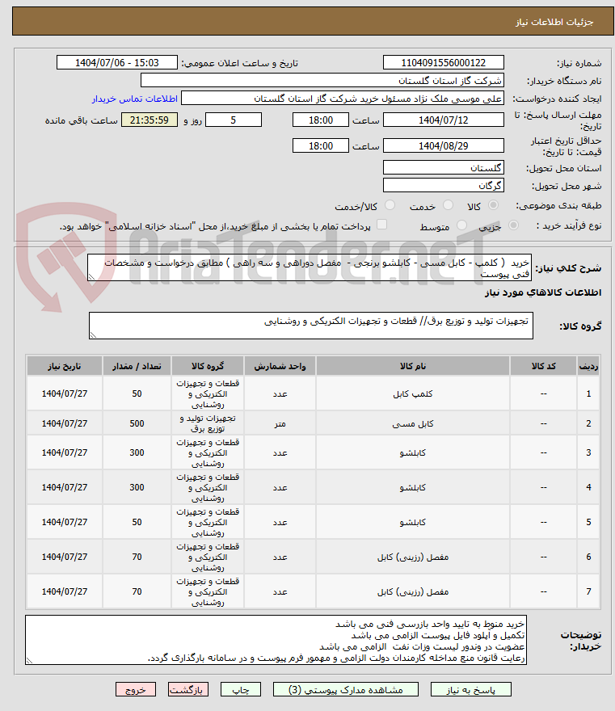Select کابلشو item name in row 3
This screenshot has width=615, height=711.
[413, 452]
